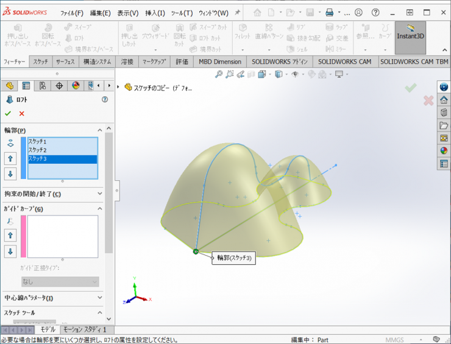Switch to the モーション スタディ 1 tab

point(85,329)
